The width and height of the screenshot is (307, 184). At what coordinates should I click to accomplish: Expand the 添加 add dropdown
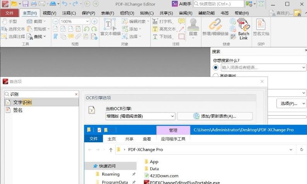[x=140, y=29]
